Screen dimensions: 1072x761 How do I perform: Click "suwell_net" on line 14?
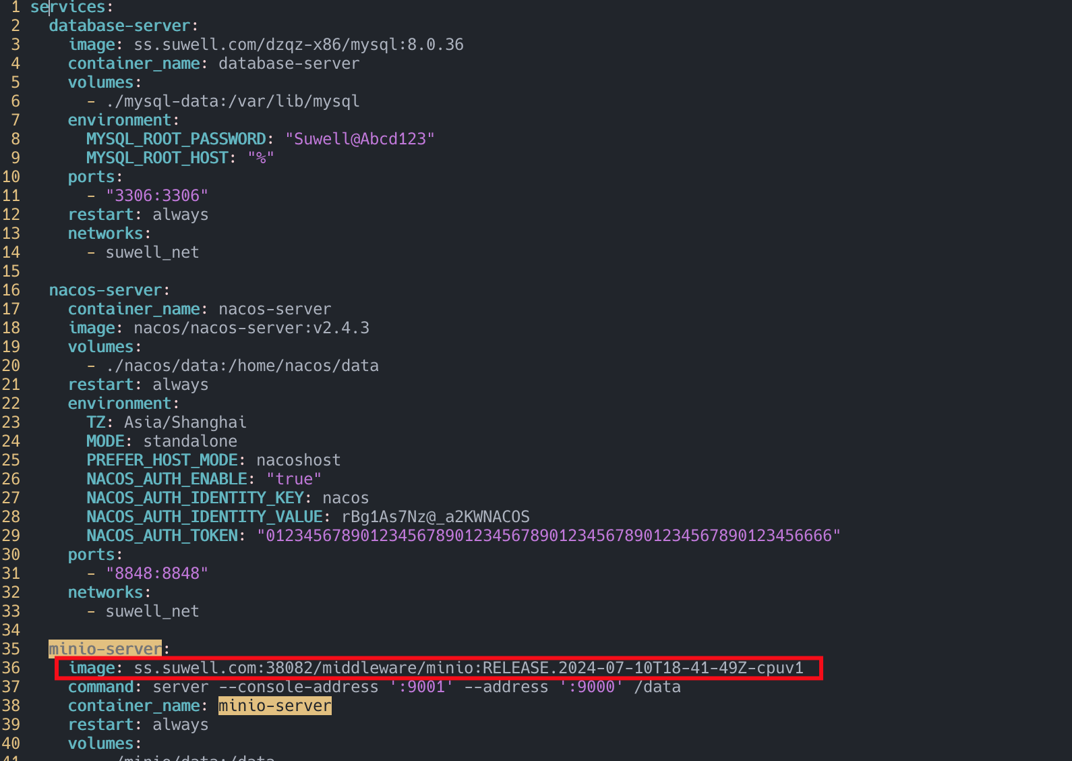pos(152,252)
